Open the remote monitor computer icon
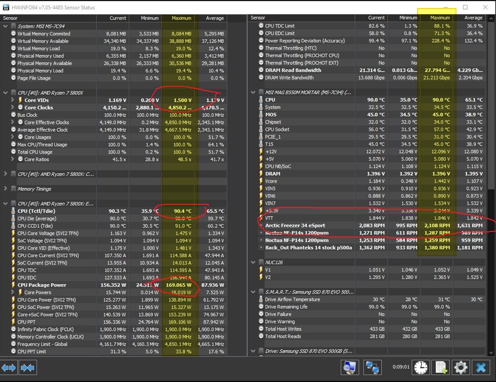 [x=351, y=367]
